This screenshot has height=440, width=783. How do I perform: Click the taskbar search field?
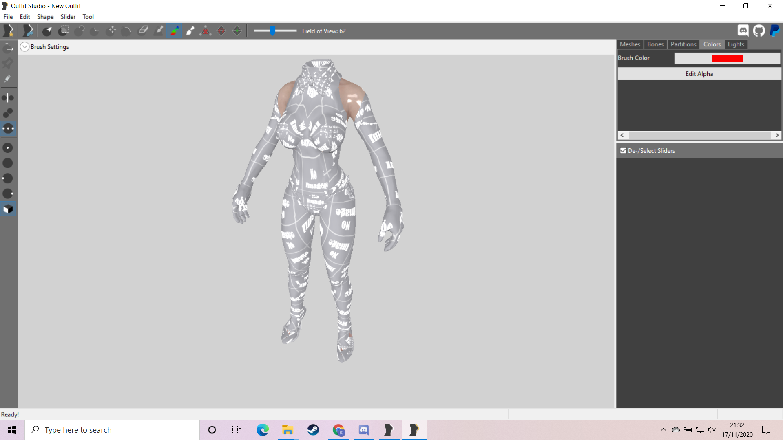[112, 430]
